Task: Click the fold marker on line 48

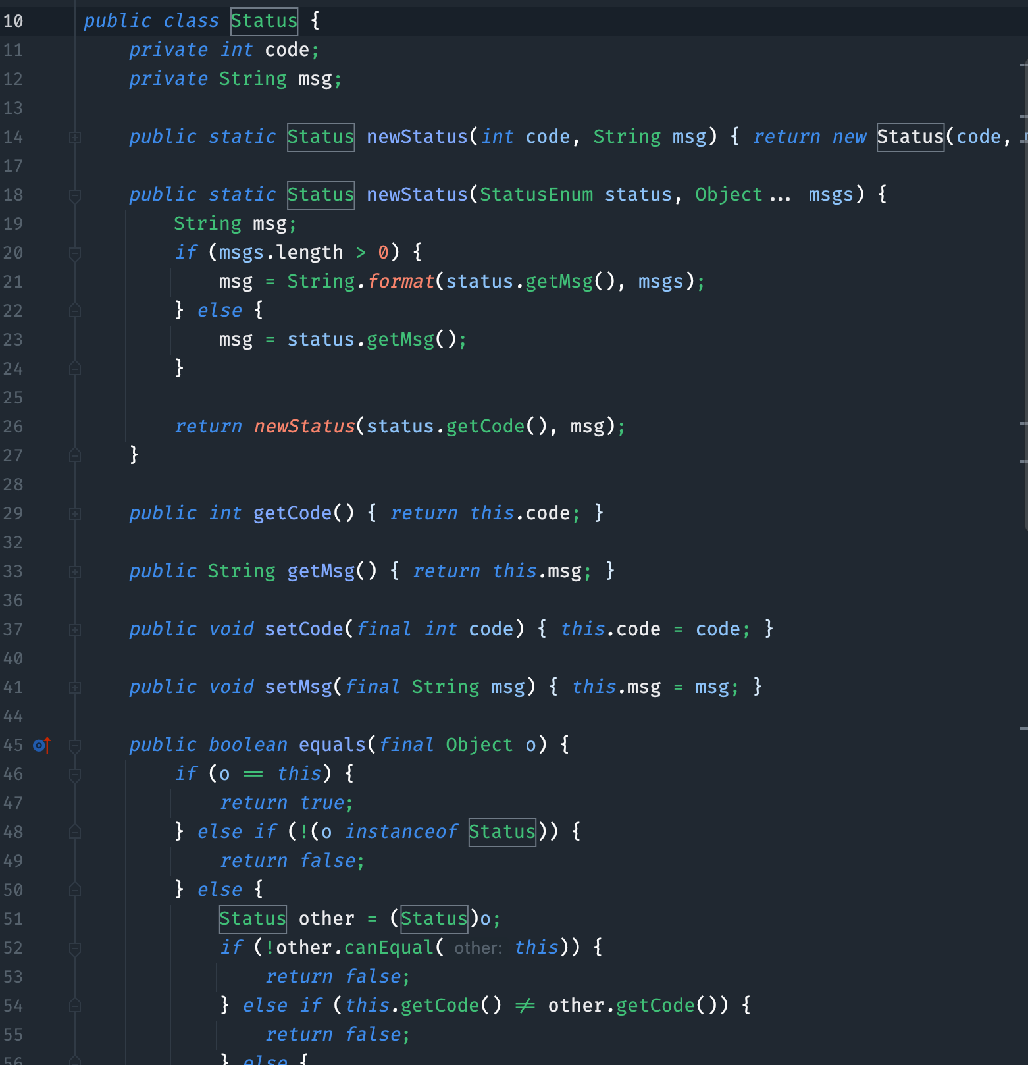Action: [x=75, y=832]
